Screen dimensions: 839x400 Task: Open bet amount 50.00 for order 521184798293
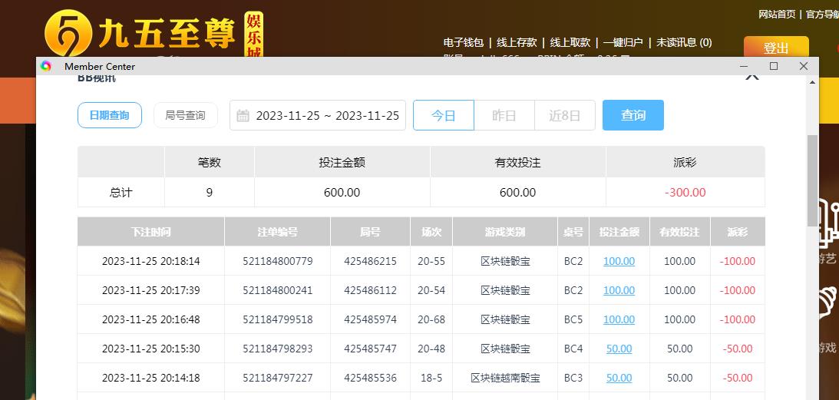coord(619,349)
